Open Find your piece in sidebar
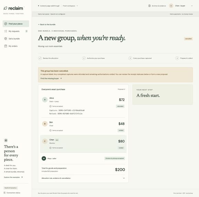Image resolution: width=199 pixels, height=197 pixels. [16, 24]
